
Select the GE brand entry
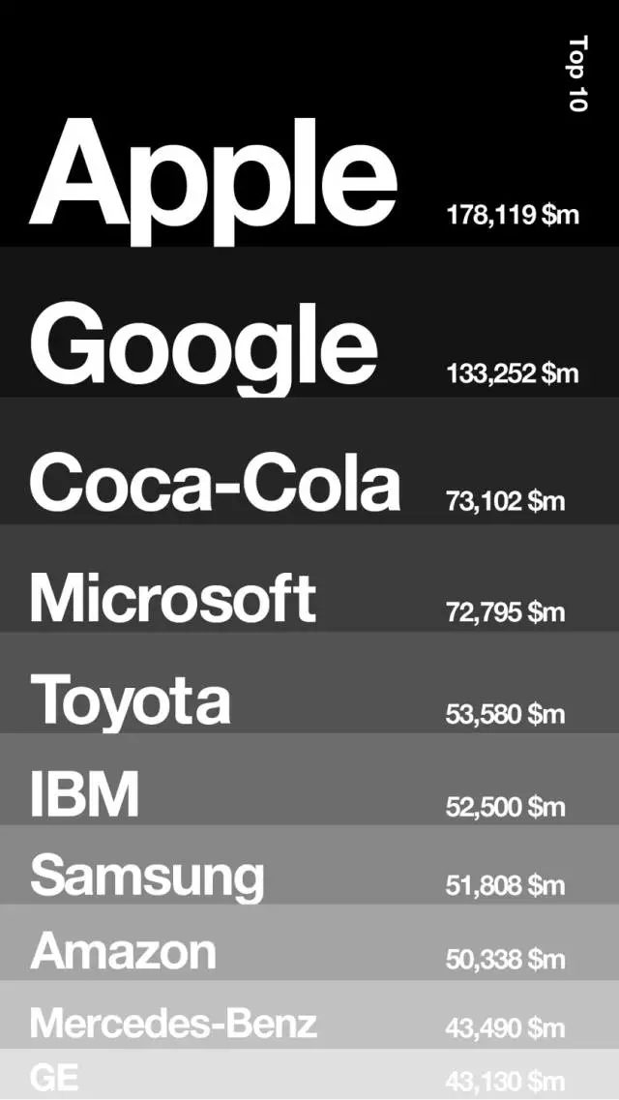[x=54, y=1077]
